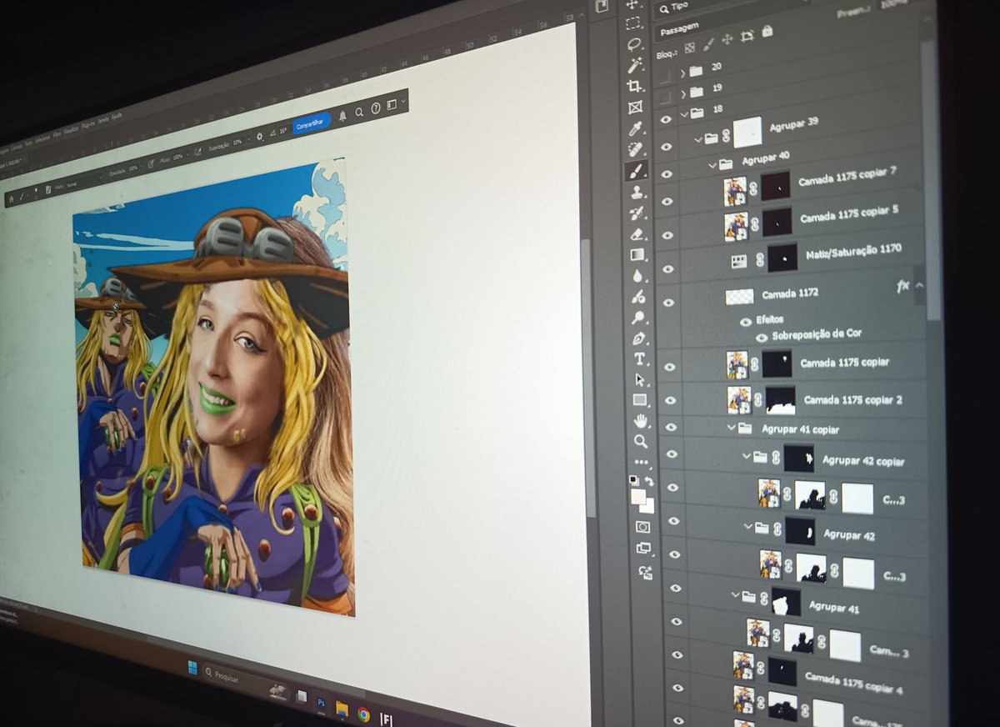This screenshot has height=727, width=1000.
Task: Collapse the Agrupar 39 group
Action: [698, 139]
